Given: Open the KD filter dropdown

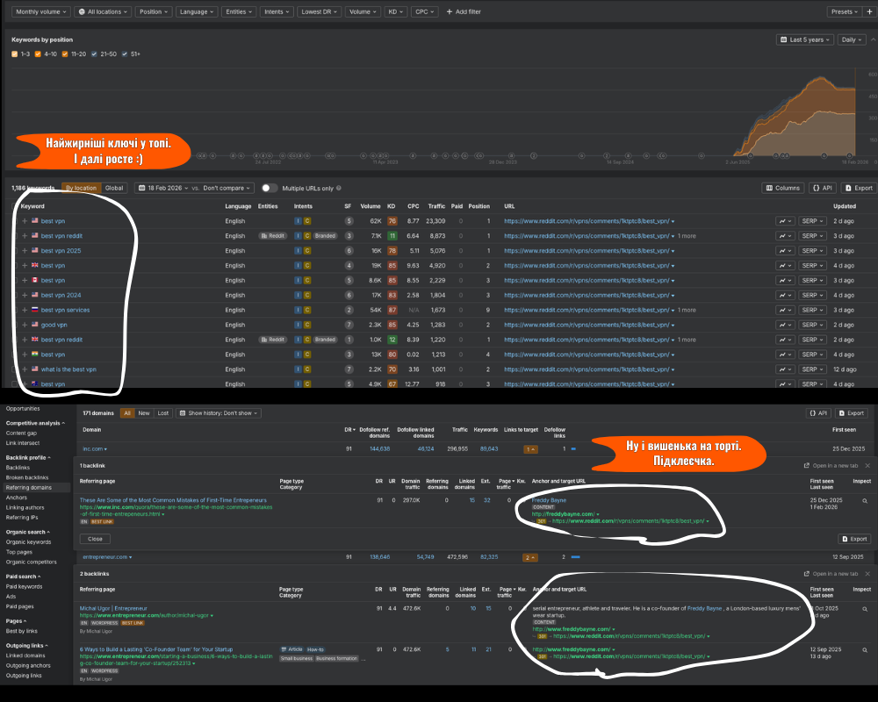Looking at the screenshot, I should (396, 11).
